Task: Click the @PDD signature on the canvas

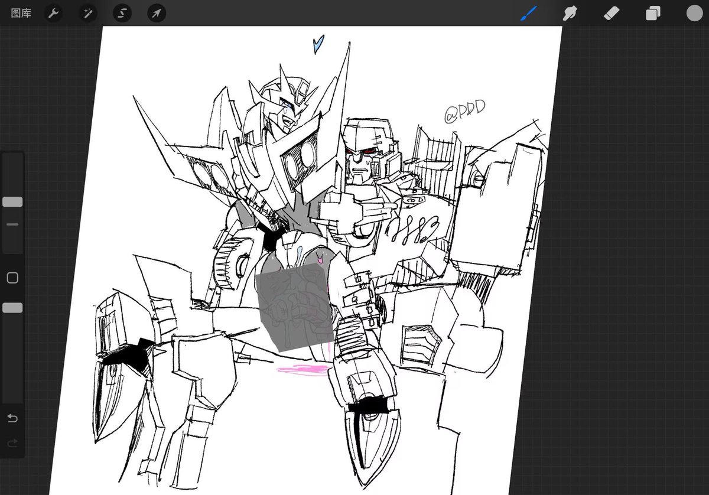Action: (x=464, y=110)
